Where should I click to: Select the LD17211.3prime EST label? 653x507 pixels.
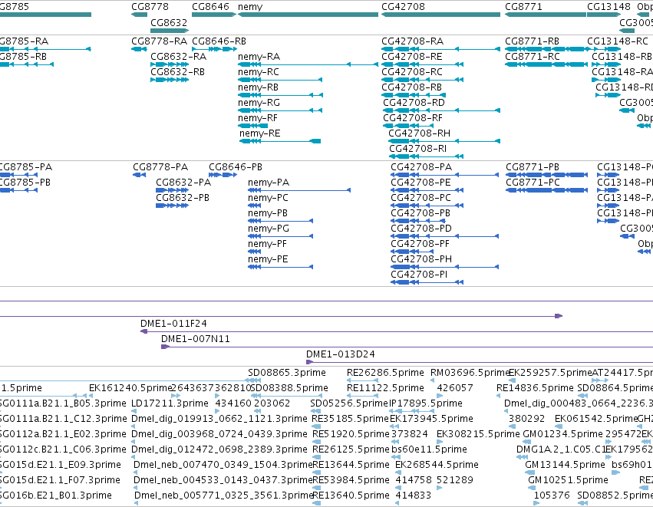click(x=170, y=403)
